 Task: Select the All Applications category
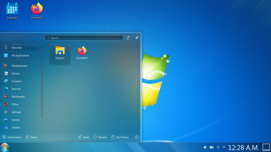tap(20, 55)
